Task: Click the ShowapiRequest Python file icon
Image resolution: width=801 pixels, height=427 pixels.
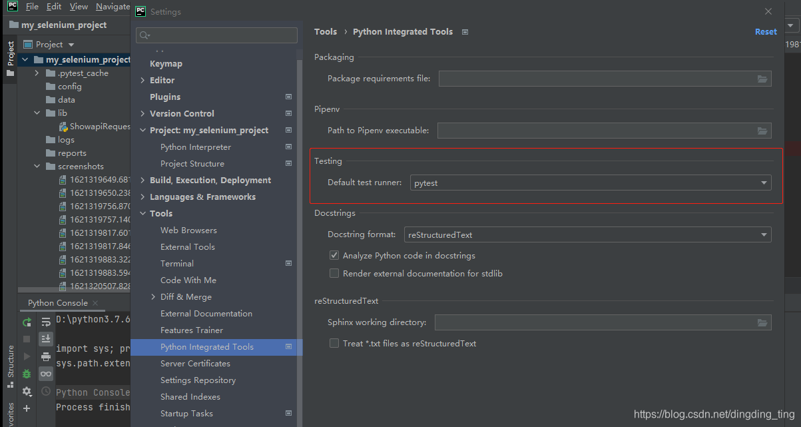Action: [63, 127]
